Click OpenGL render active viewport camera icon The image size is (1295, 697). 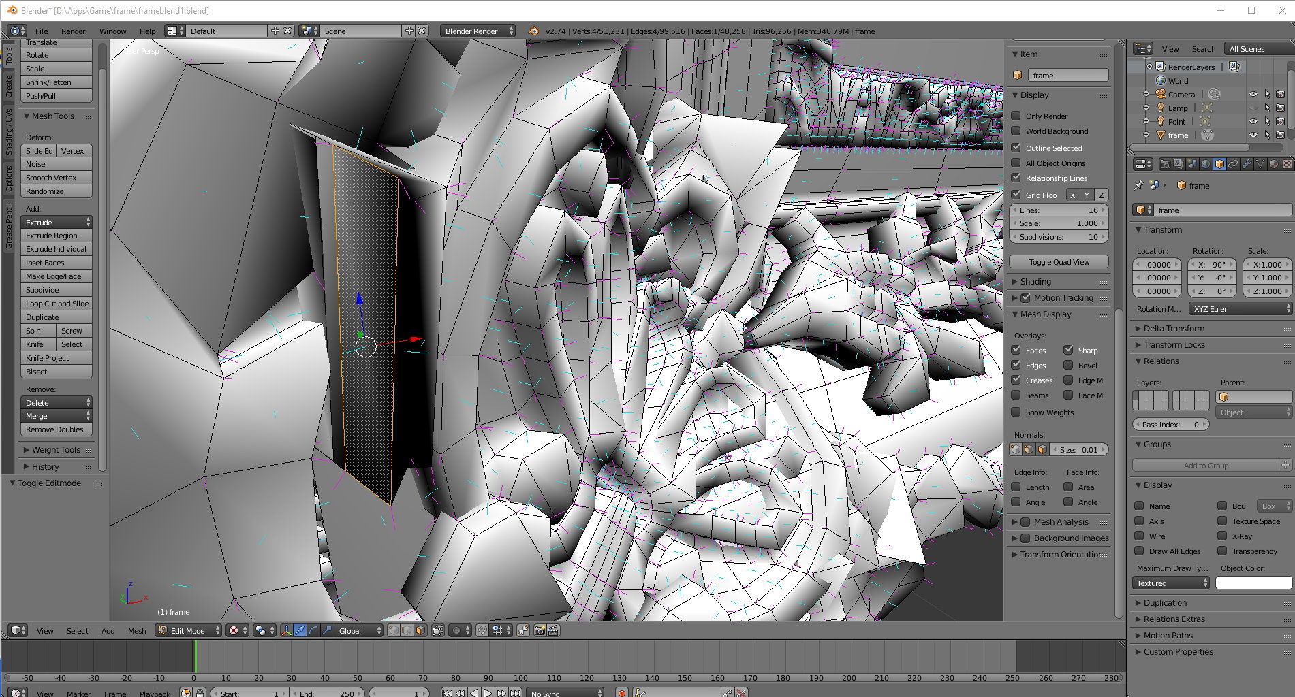[x=540, y=630]
